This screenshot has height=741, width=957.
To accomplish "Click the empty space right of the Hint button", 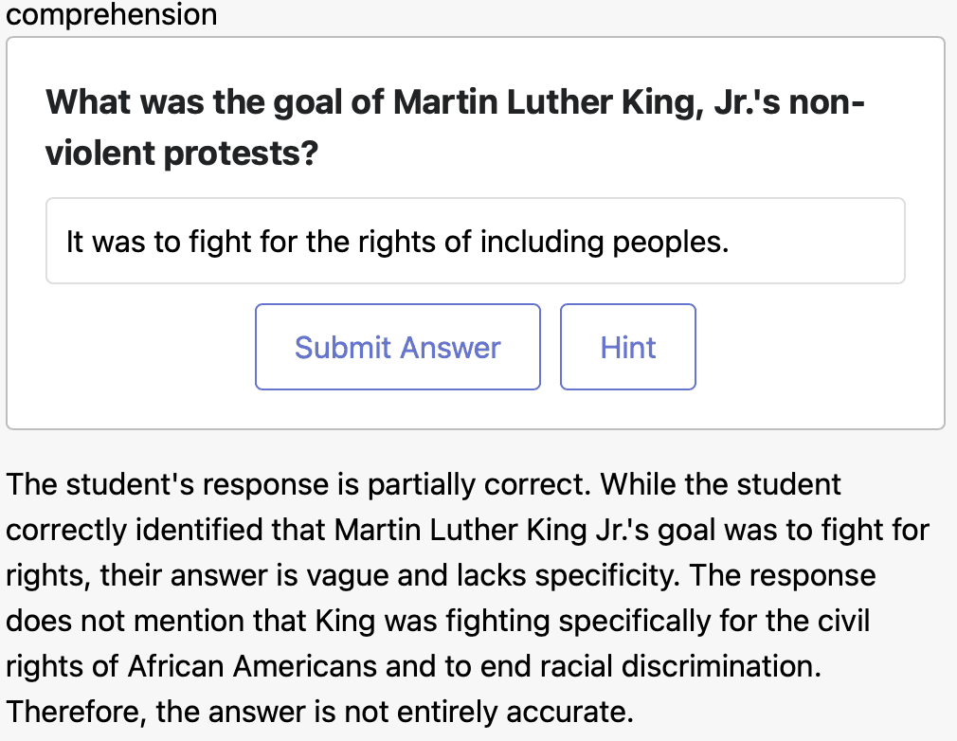I will pyautogui.click(x=815, y=347).
